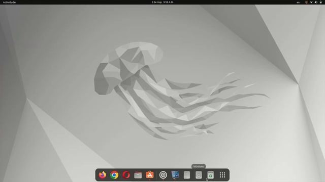
Task: Open the grey drive icon left of Windows drive
Action: tap(187, 175)
